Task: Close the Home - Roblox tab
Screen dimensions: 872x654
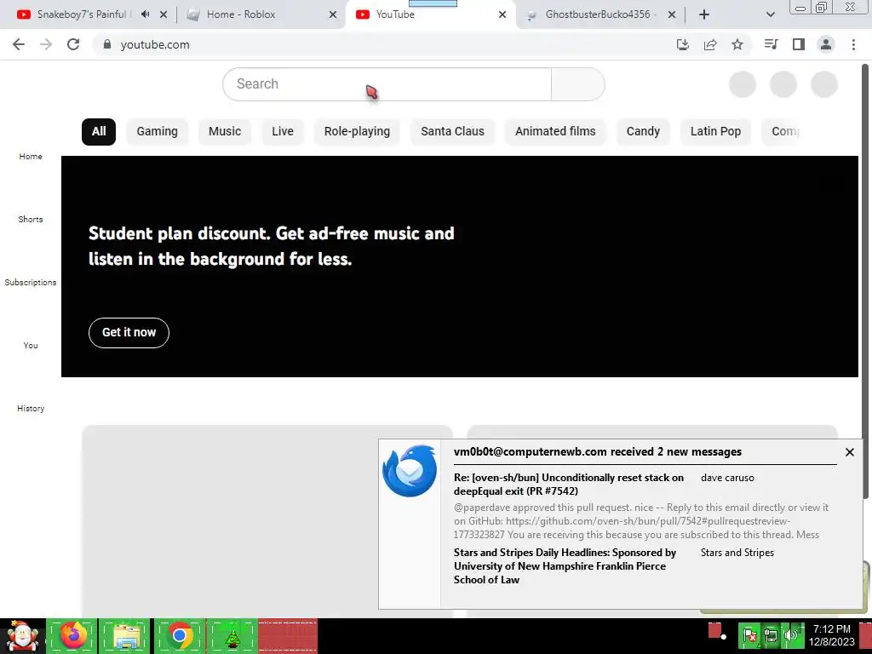Action: click(x=333, y=14)
